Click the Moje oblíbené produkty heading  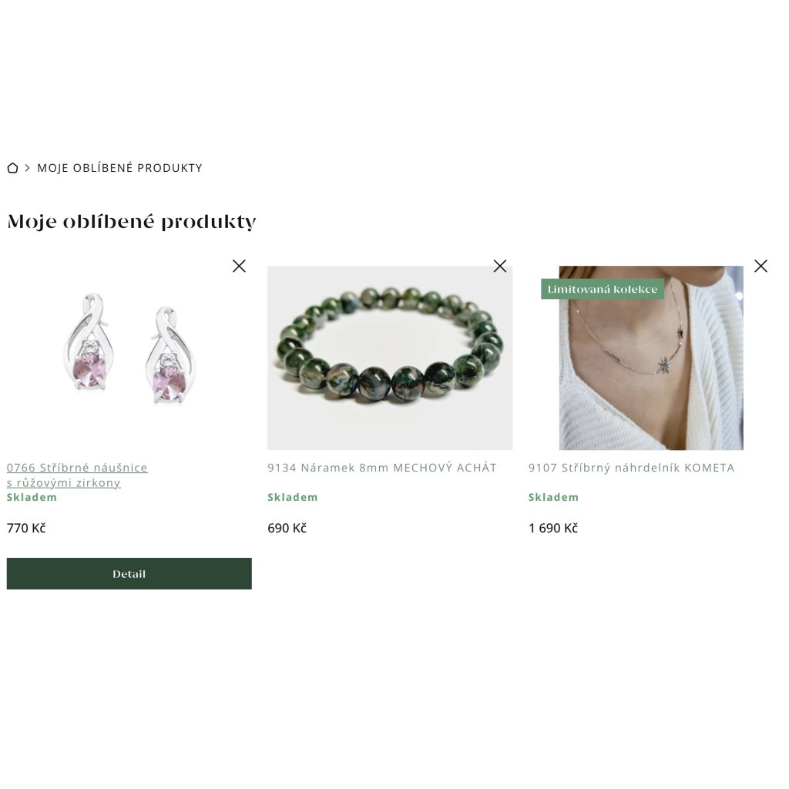tap(132, 221)
